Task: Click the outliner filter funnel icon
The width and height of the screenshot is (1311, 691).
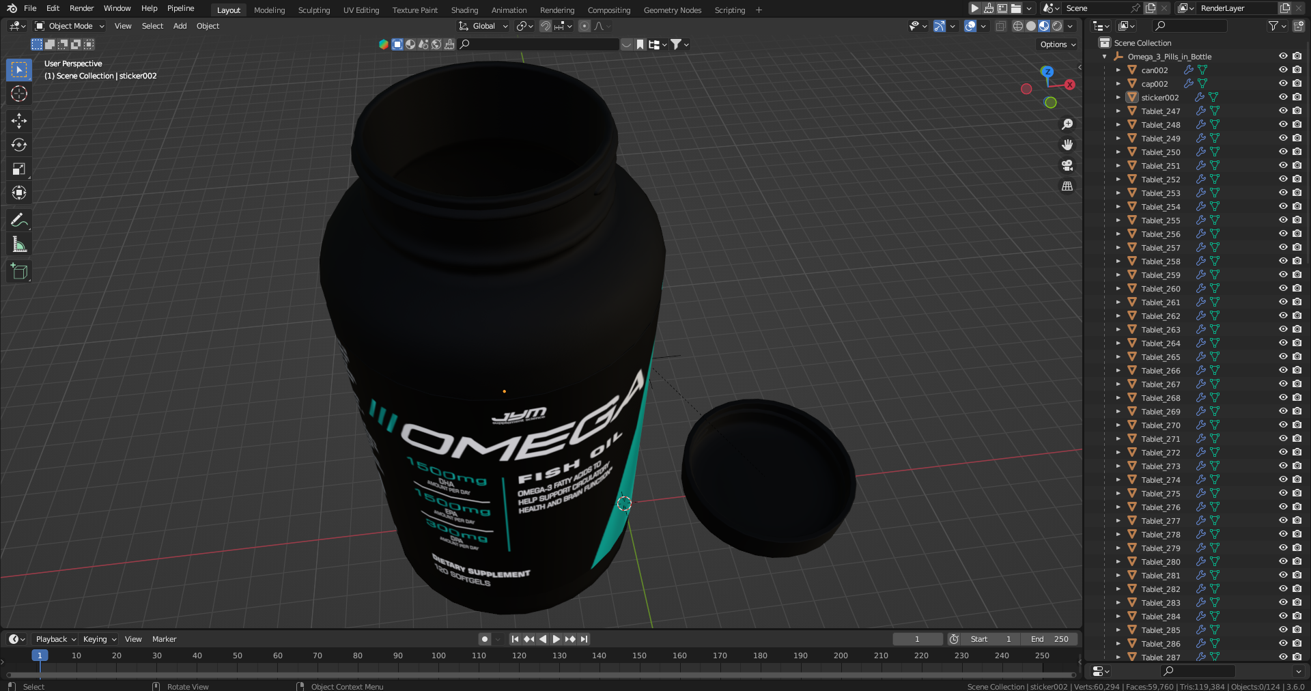Action: pyautogui.click(x=1273, y=26)
